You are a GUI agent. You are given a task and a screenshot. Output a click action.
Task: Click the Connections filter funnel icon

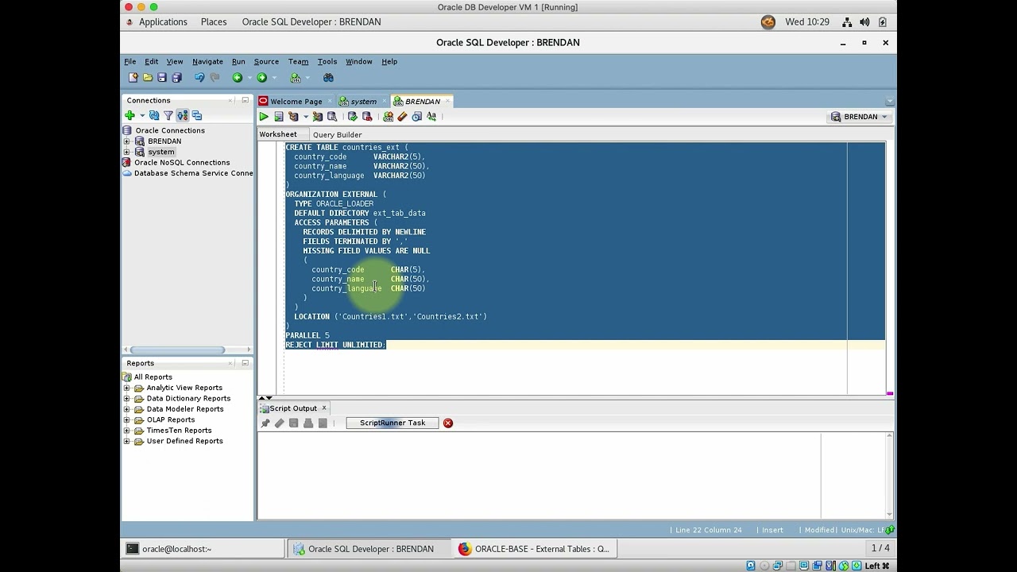click(x=168, y=116)
